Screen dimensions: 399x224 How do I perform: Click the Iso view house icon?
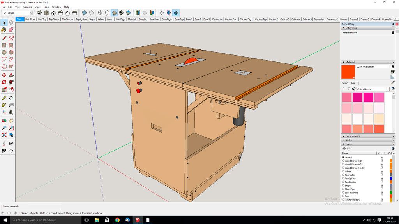[x=39, y=13]
